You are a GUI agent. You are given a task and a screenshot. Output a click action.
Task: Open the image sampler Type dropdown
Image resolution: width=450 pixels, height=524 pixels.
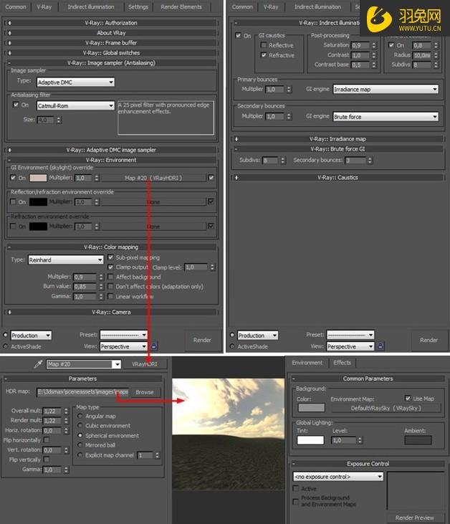75,82
